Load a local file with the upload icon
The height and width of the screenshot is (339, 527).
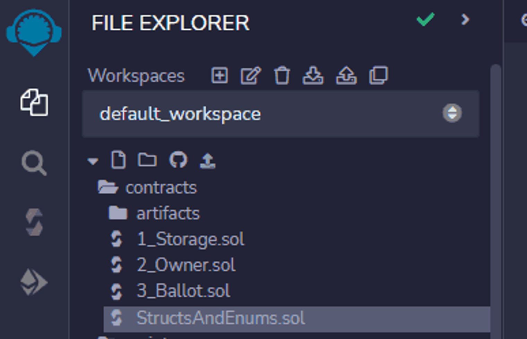click(x=208, y=161)
